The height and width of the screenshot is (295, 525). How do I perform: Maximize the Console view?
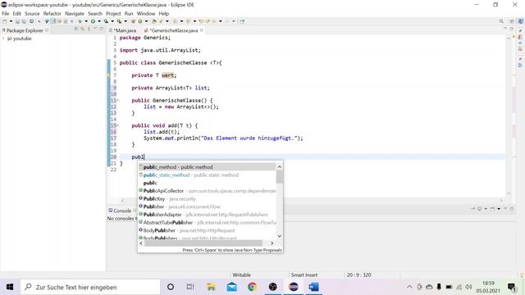point(512,209)
